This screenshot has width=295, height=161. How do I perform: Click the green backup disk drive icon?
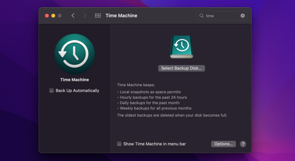click(x=181, y=47)
